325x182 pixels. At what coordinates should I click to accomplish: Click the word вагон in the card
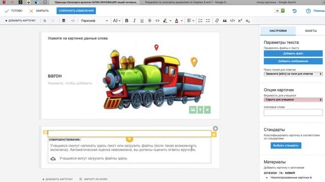pos(55,76)
